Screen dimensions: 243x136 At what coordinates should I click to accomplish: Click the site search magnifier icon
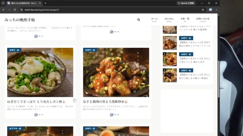click(x=139, y=20)
